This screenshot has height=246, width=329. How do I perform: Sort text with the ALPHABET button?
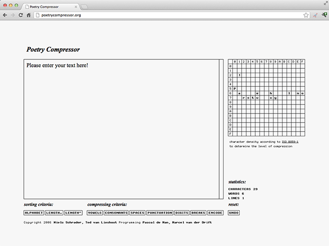click(34, 213)
